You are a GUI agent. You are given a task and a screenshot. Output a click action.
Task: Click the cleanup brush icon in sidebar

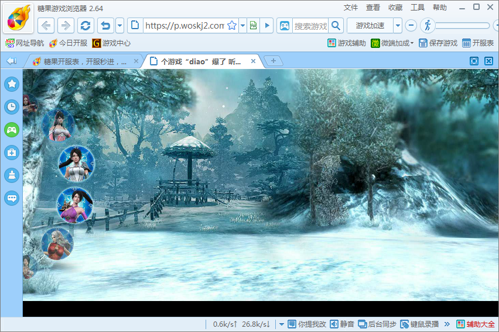pos(12,175)
